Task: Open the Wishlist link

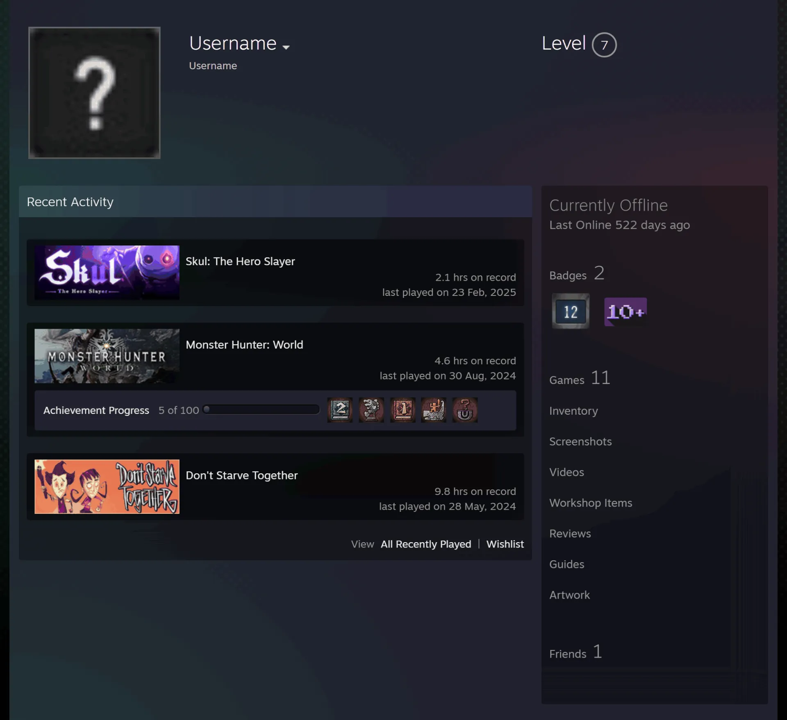Action: [x=505, y=544]
